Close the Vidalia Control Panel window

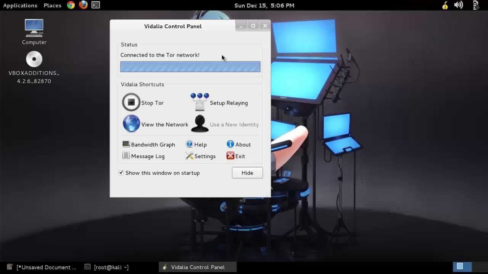265,26
